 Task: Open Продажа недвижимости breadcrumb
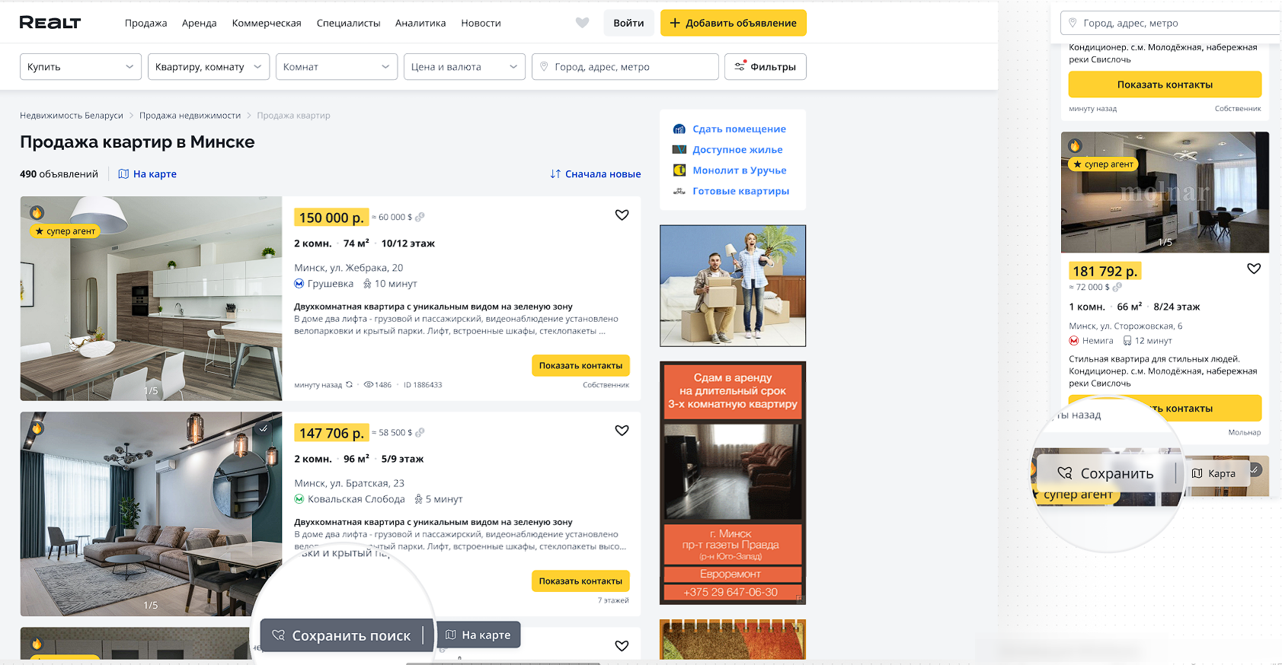[x=190, y=116]
